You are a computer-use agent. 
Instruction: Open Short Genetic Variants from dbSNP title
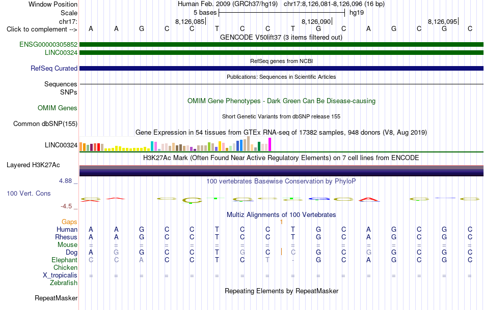(x=281, y=117)
